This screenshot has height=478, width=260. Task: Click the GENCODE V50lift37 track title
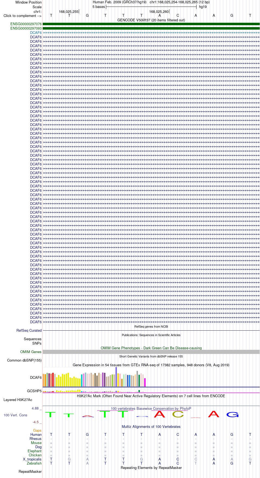151,20
